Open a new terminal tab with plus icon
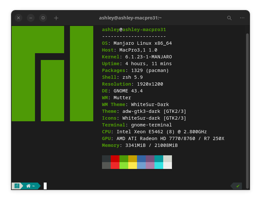Image resolution: width=261 pixels, height=202 pixels. click(56, 18)
